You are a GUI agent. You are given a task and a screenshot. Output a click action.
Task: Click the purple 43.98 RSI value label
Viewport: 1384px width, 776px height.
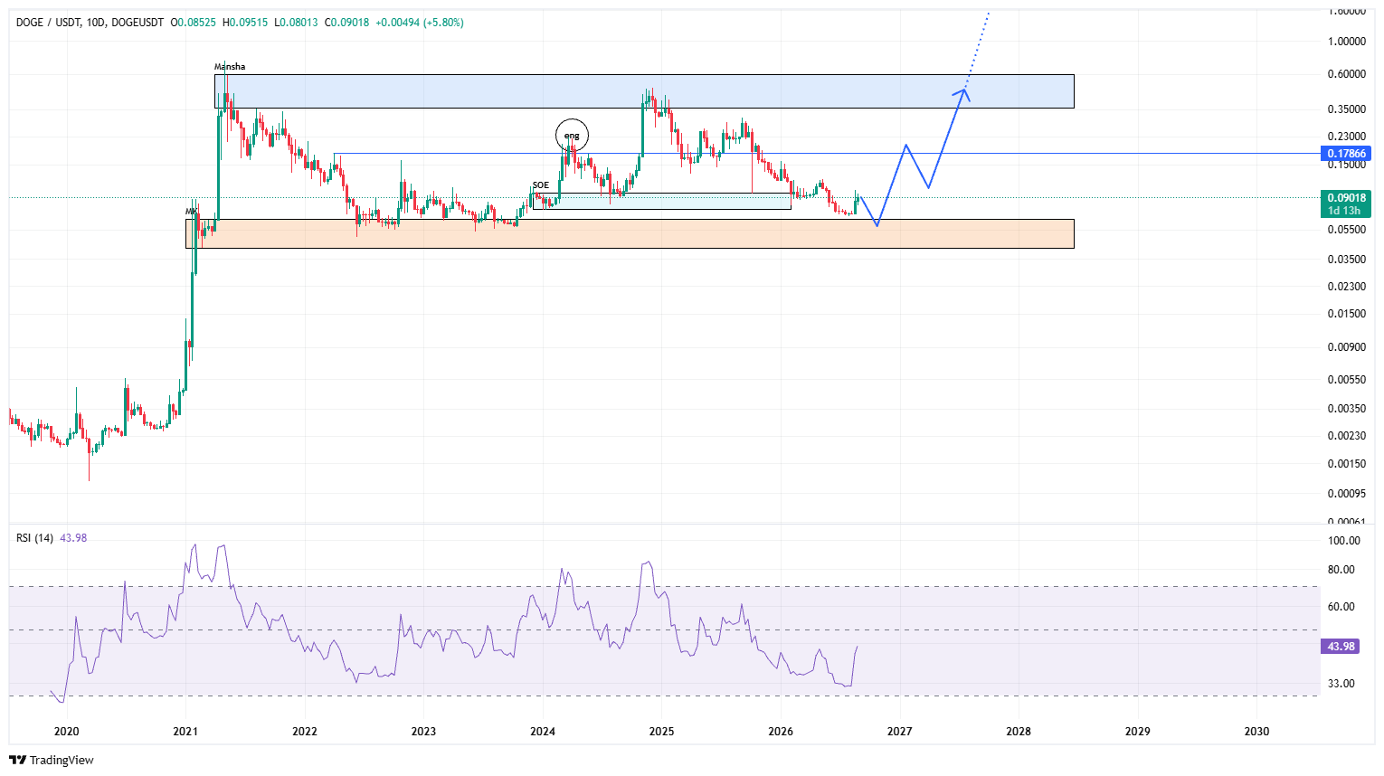1341,646
